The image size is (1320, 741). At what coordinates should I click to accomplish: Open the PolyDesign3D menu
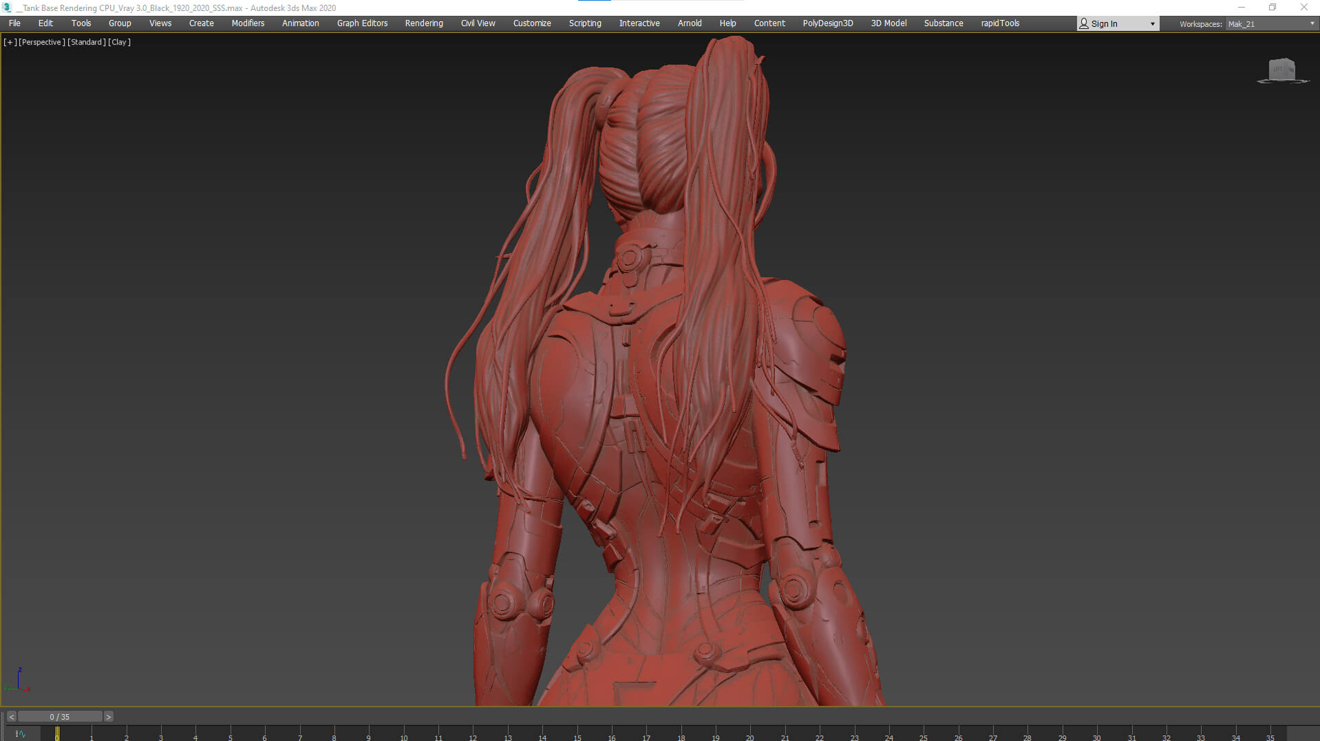828,23
